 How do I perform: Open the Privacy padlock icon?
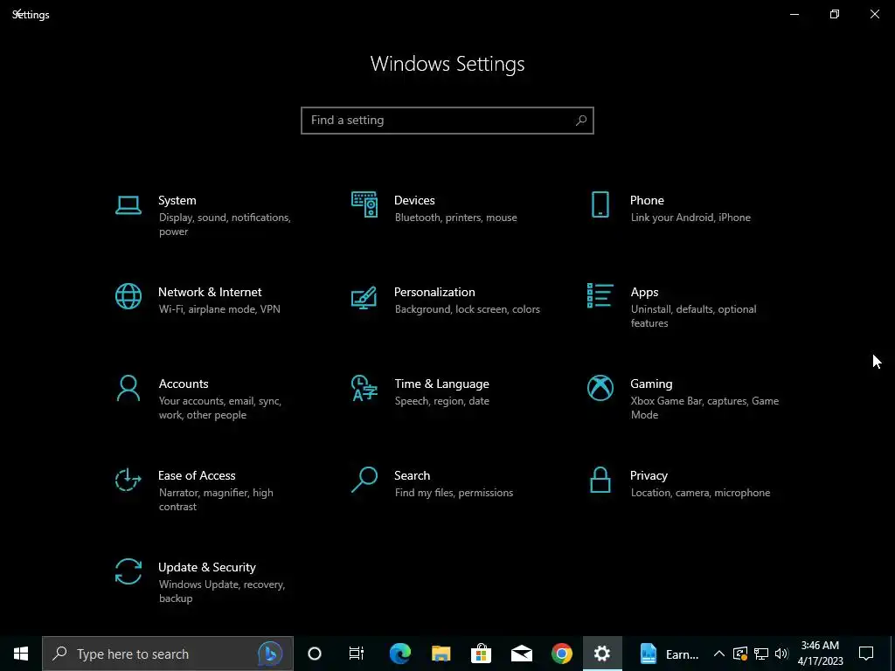(600, 480)
